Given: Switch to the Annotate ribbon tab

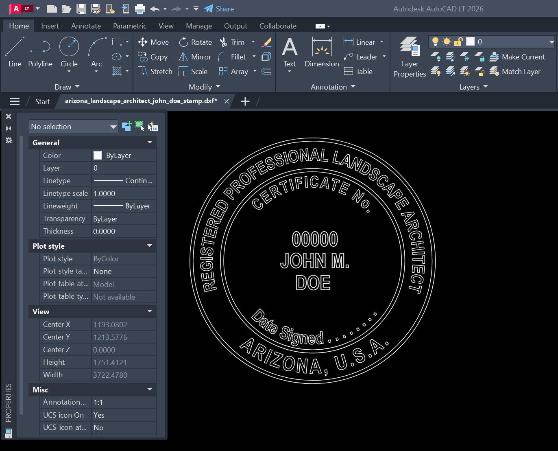Looking at the screenshot, I should [x=86, y=26].
